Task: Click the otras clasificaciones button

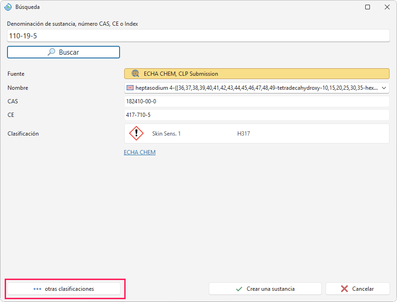Action: pyautogui.click(x=64, y=289)
